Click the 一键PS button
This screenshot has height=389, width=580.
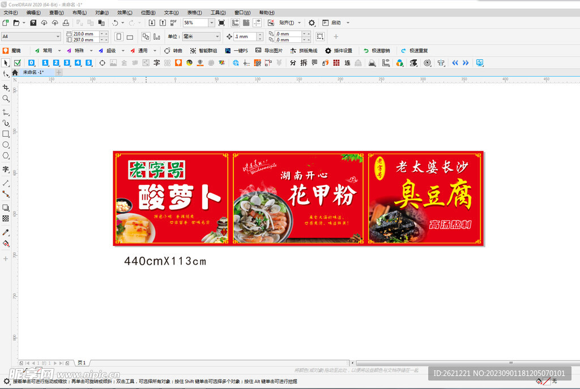click(236, 50)
